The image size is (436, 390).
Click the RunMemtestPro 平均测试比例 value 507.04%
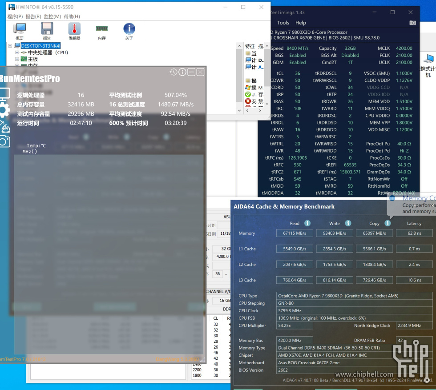tap(175, 95)
